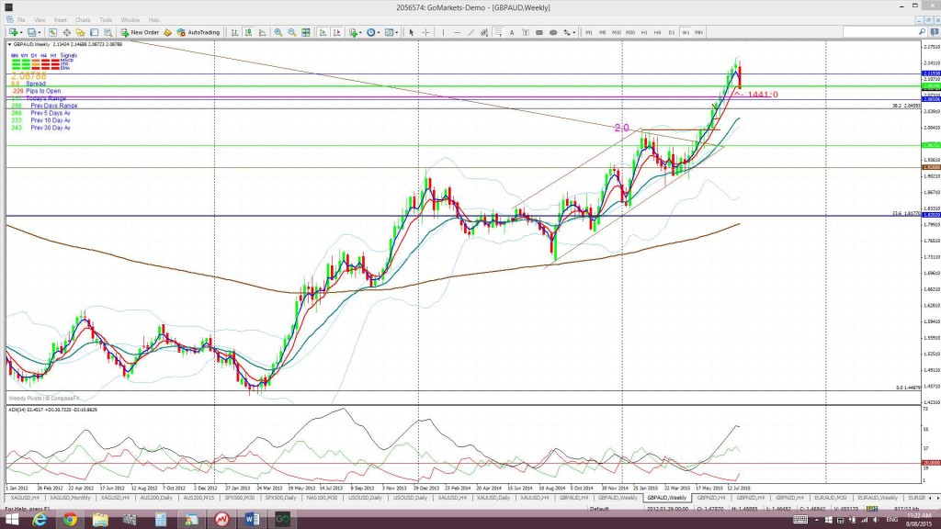Switch to GBPNZD,H4 tab next to GBPAUD,Weekly
Screen dimensions: 941x529
pos(710,498)
